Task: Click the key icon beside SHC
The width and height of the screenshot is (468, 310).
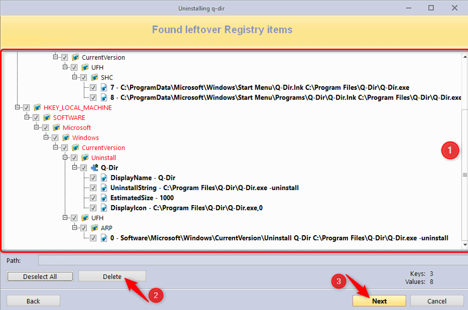Action: [x=95, y=77]
